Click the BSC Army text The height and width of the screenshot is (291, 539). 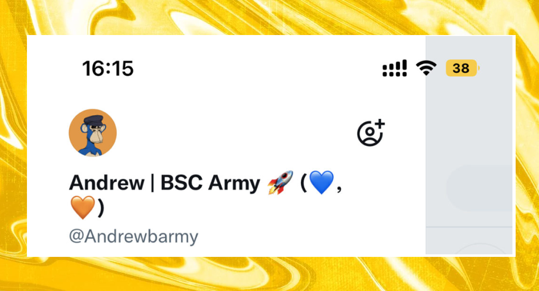pyautogui.click(x=211, y=183)
